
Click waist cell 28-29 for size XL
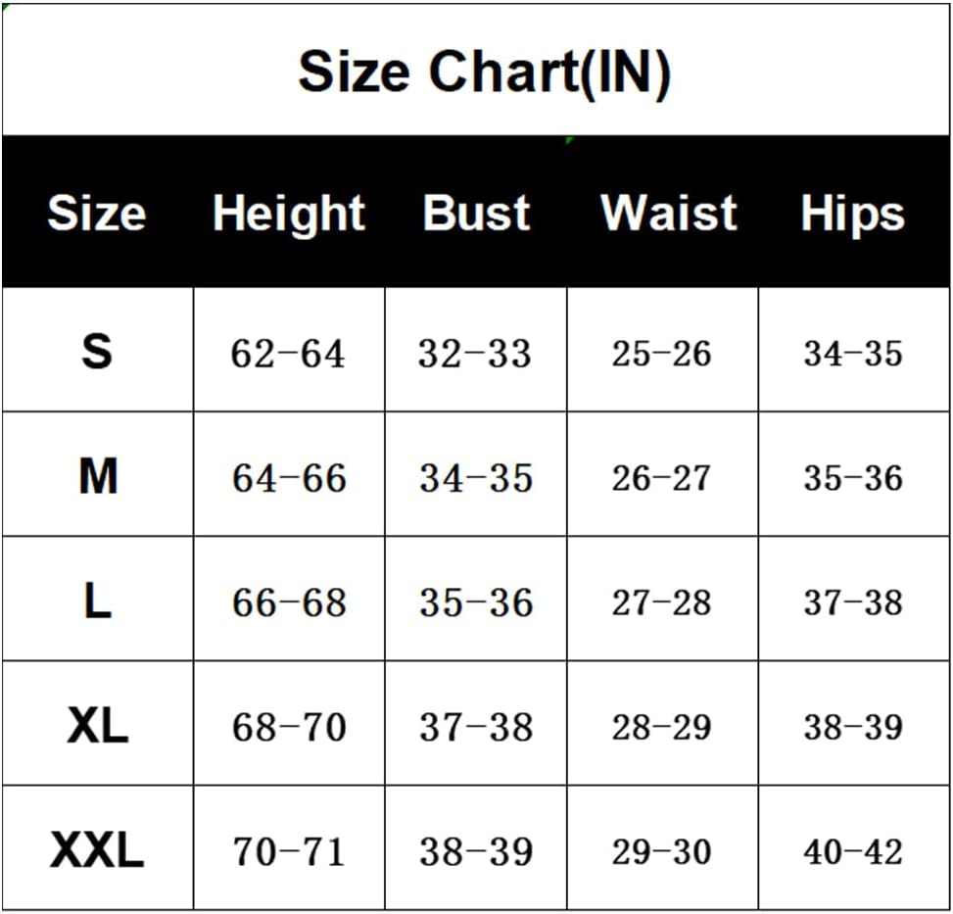(x=661, y=727)
